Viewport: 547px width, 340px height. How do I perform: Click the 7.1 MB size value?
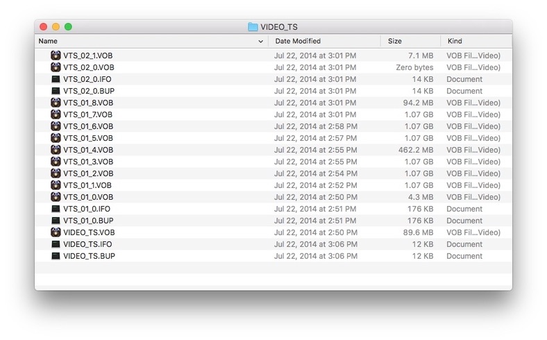point(421,56)
